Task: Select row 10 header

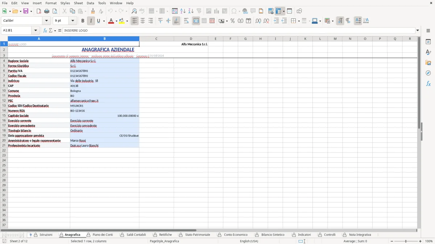Action: click(4, 91)
